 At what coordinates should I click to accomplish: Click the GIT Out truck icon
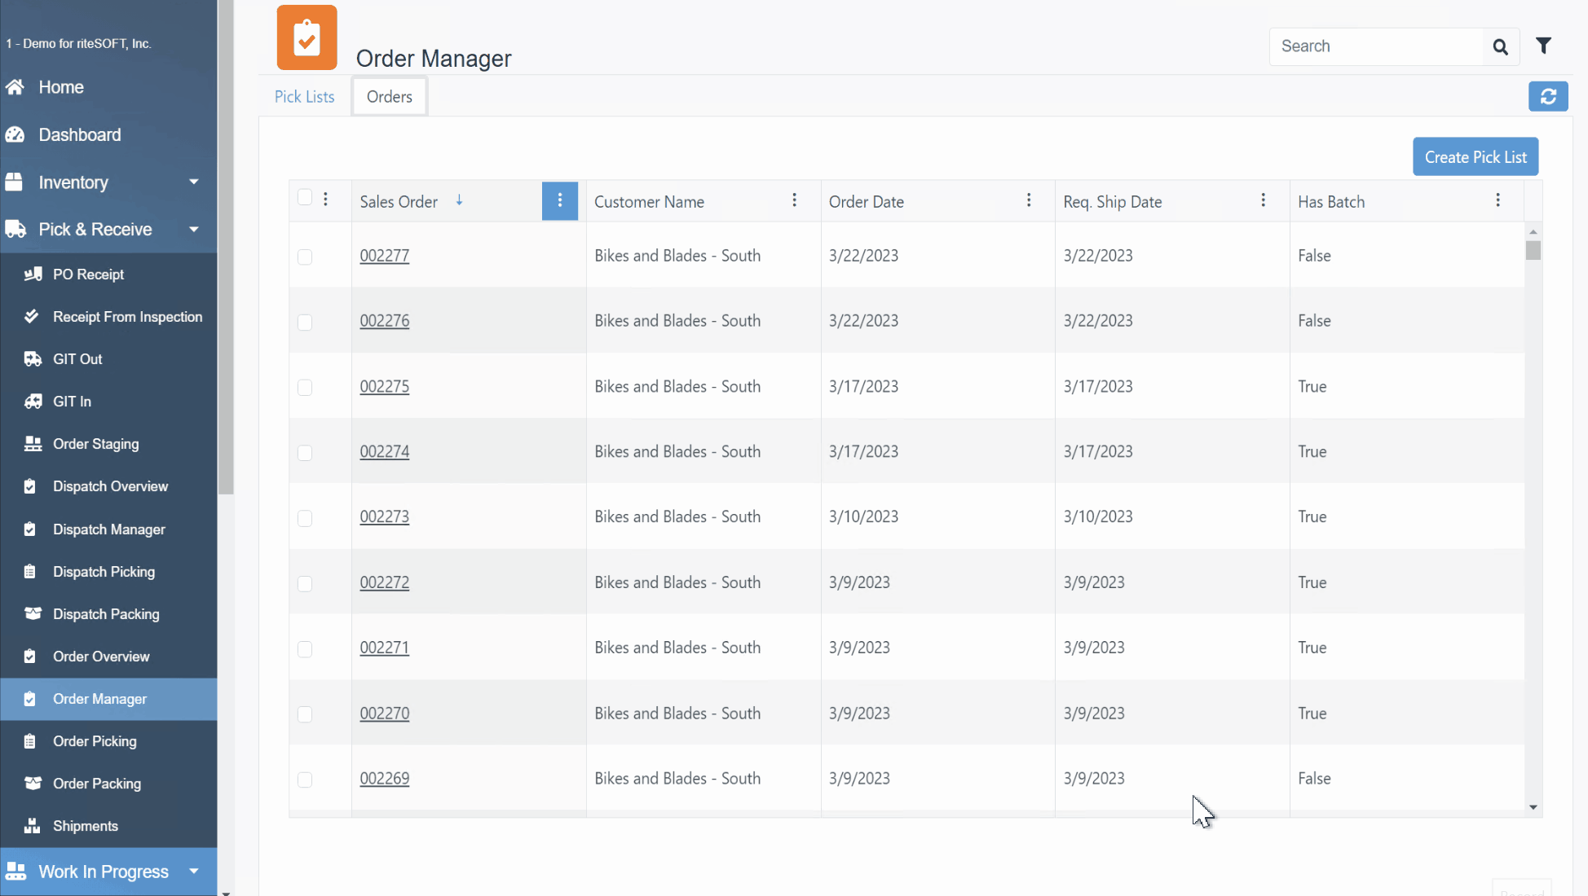33,359
